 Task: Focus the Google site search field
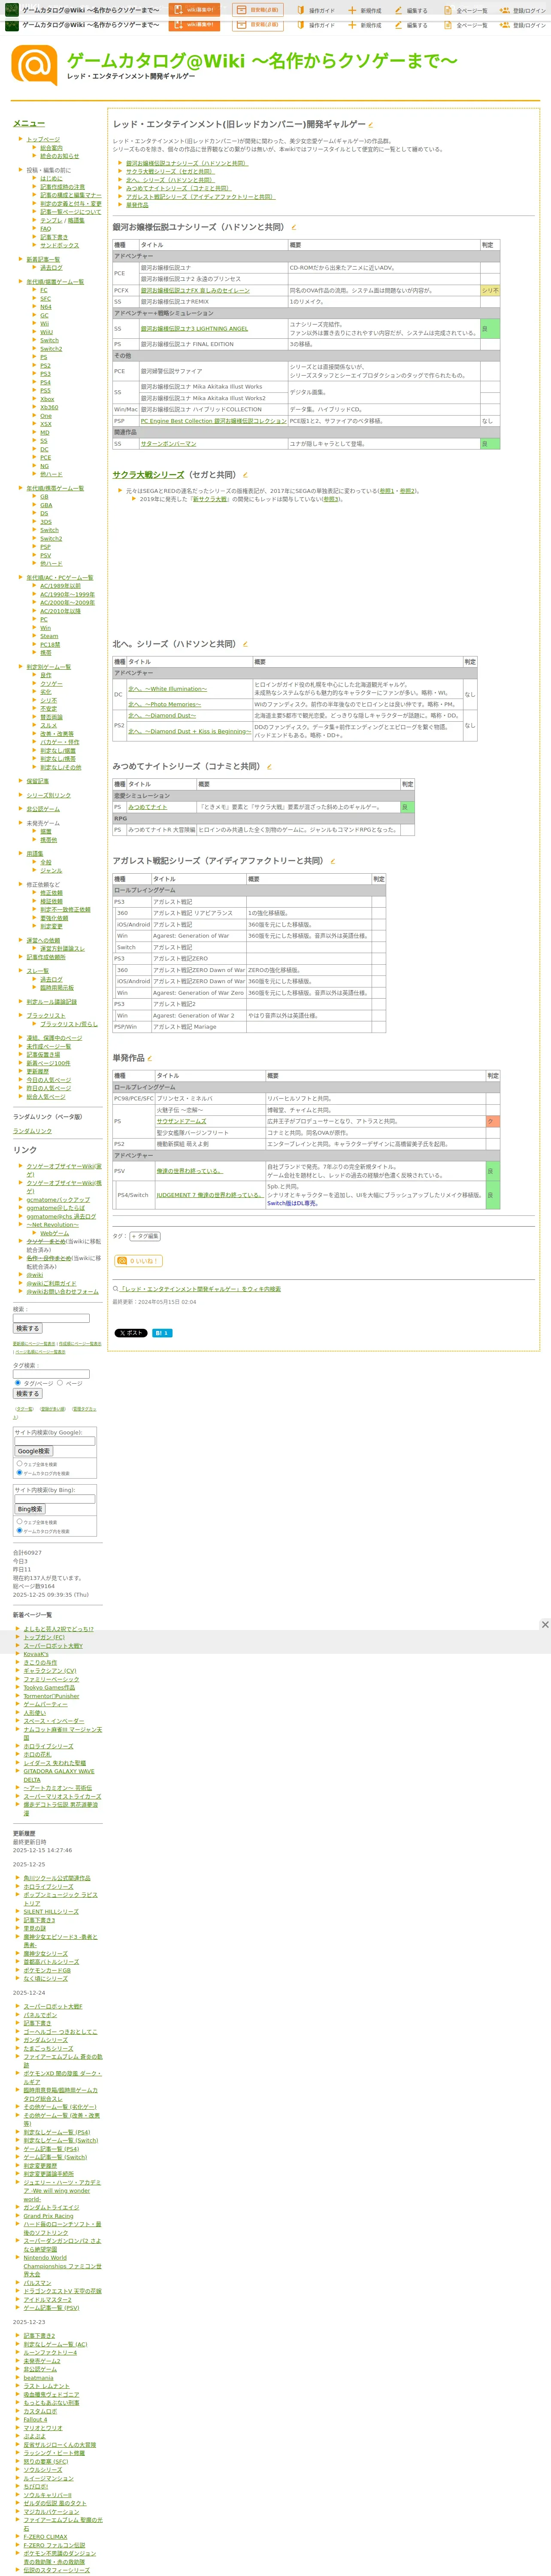pos(55,1441)
